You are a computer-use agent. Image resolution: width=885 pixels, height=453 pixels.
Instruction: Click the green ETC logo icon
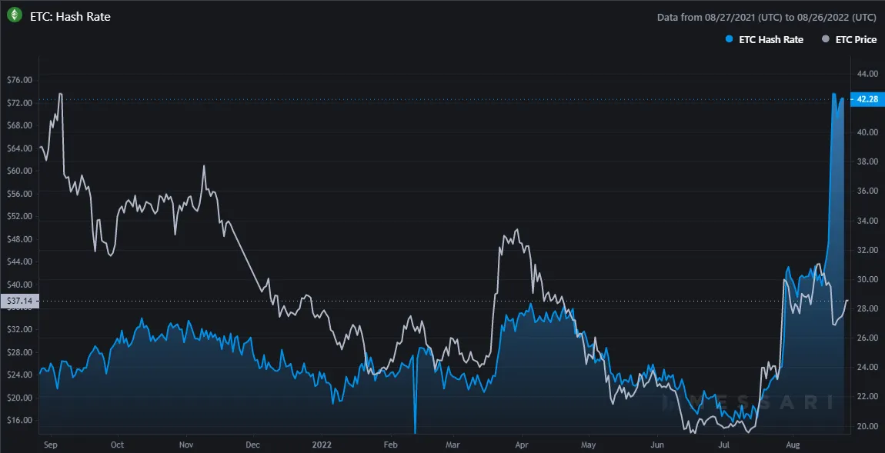14,15
